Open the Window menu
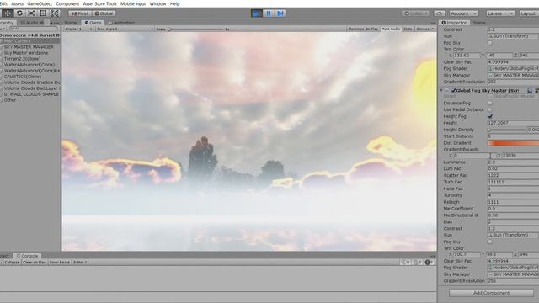 pyautogui.click(x=157, y=3)
